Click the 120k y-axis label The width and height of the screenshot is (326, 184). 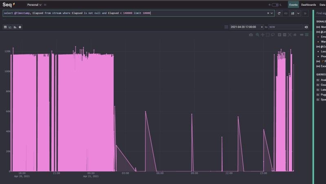(7, 51)
